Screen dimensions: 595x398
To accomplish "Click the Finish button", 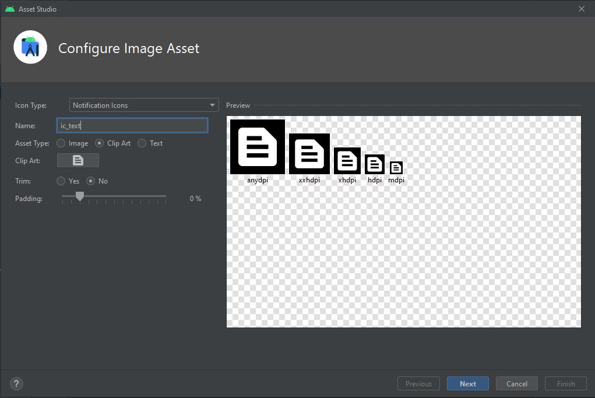I will pos(566,383).
